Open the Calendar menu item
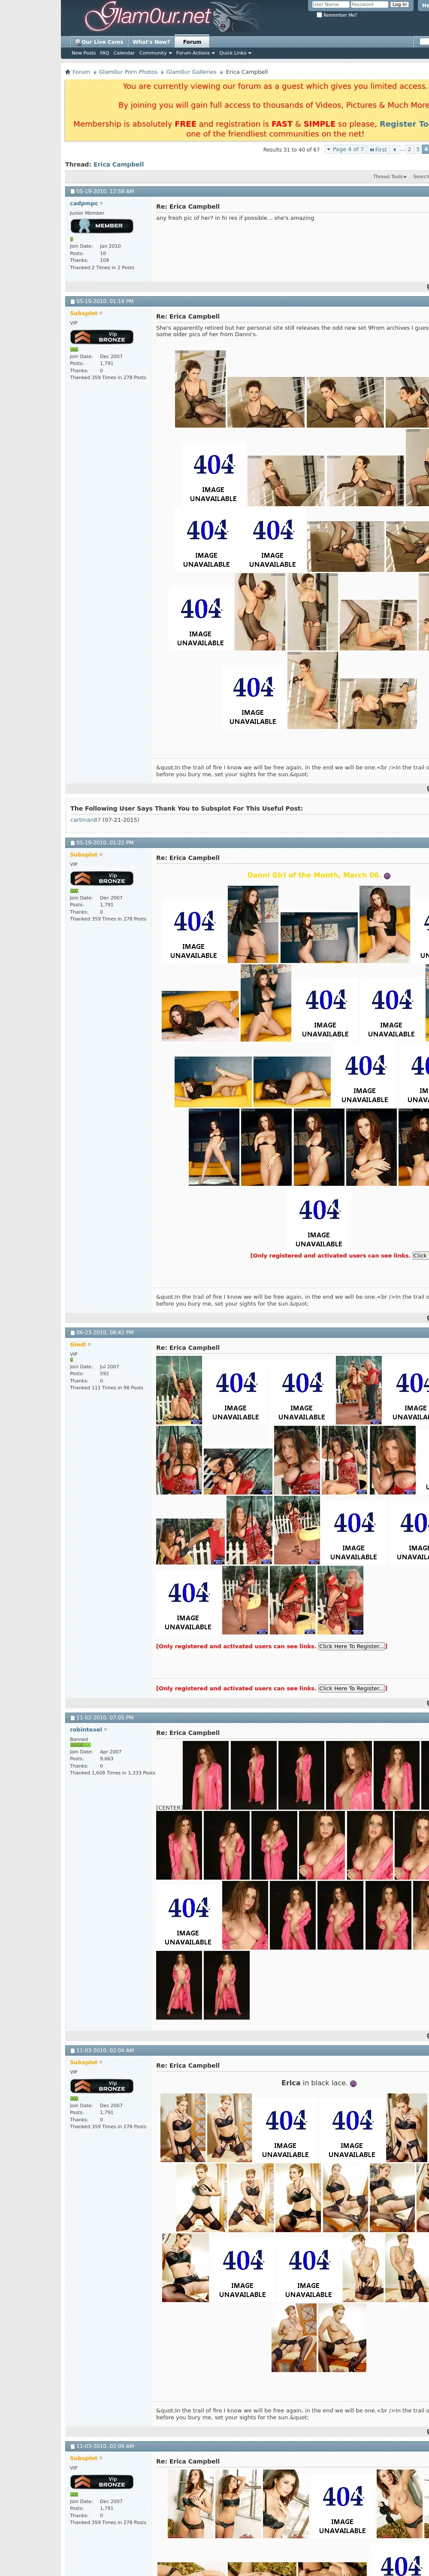Screen dimensions: 429x2576 coord(124,53)
